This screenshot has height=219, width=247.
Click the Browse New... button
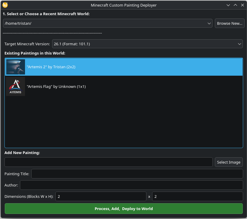pos(229,23)
